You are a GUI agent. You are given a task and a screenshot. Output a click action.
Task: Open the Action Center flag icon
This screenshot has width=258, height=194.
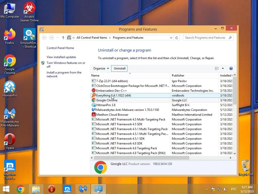click(x=213, y=189)
